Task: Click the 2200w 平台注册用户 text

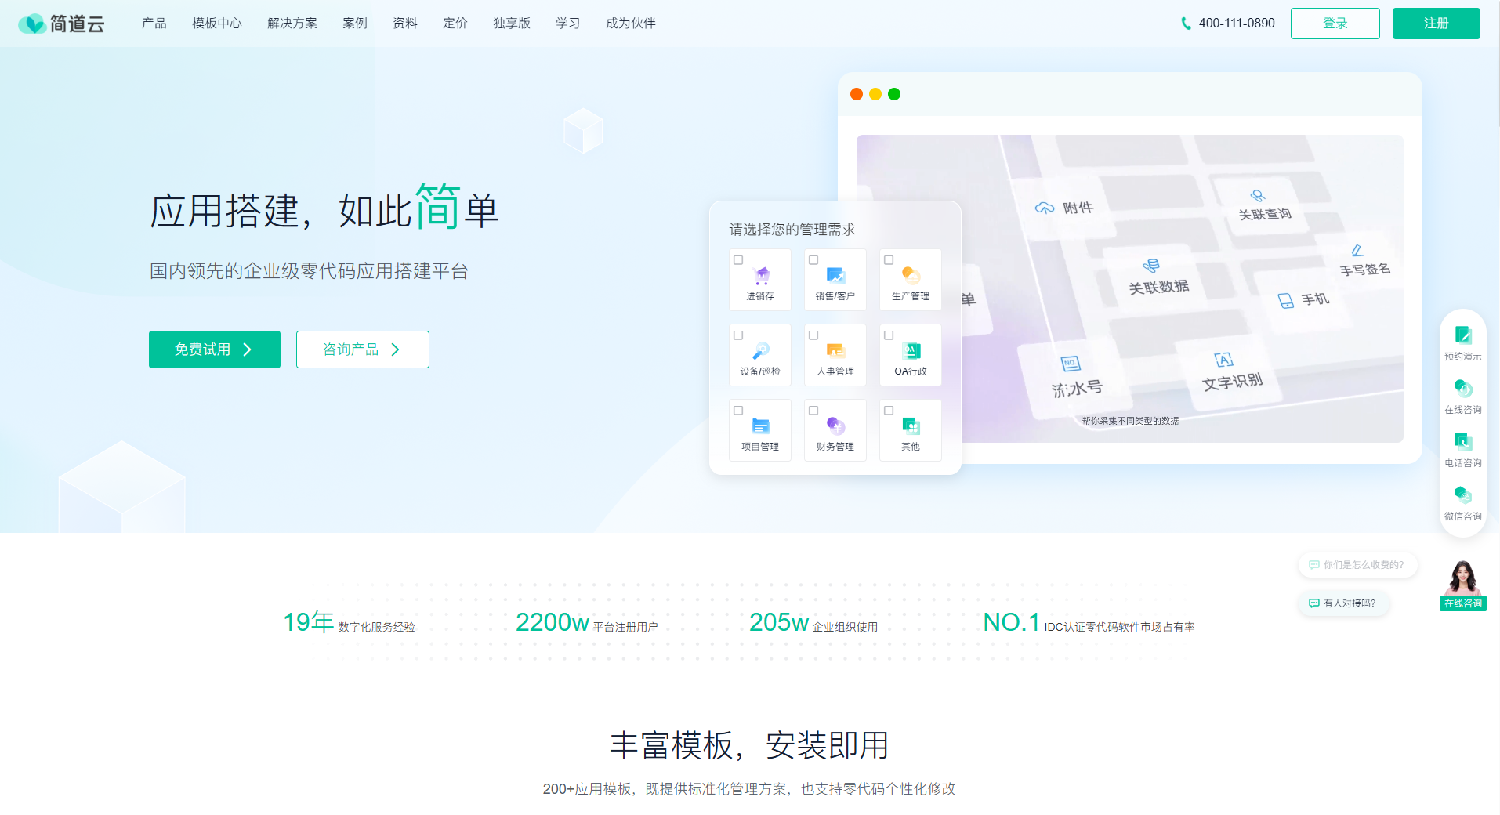Action: [x=586, y=623]
